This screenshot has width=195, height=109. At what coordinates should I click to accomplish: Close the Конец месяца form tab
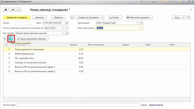tap(191, 10)
